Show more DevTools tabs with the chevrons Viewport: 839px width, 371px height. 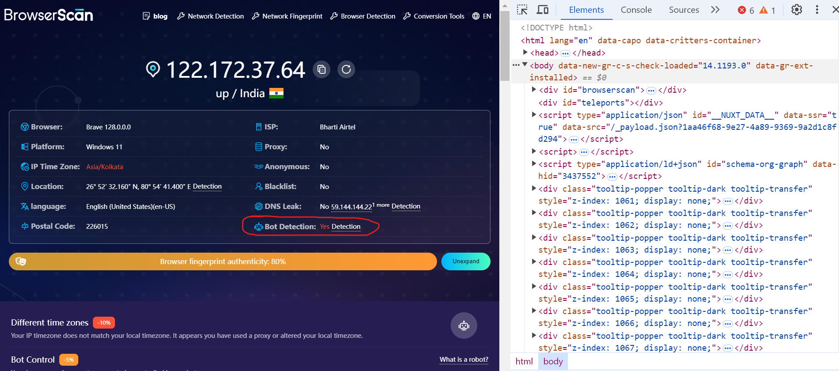(x=715, y=10)
